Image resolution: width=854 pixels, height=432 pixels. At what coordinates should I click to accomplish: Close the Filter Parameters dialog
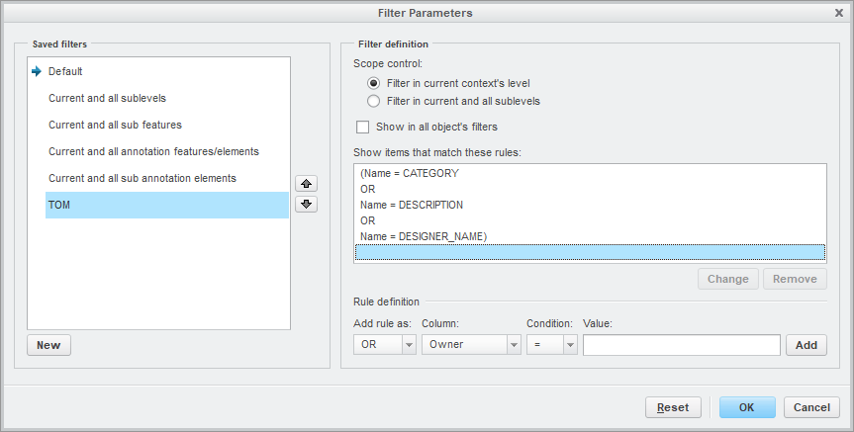839,13
